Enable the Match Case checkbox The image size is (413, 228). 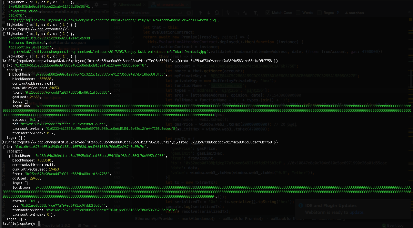coord(267,13)
